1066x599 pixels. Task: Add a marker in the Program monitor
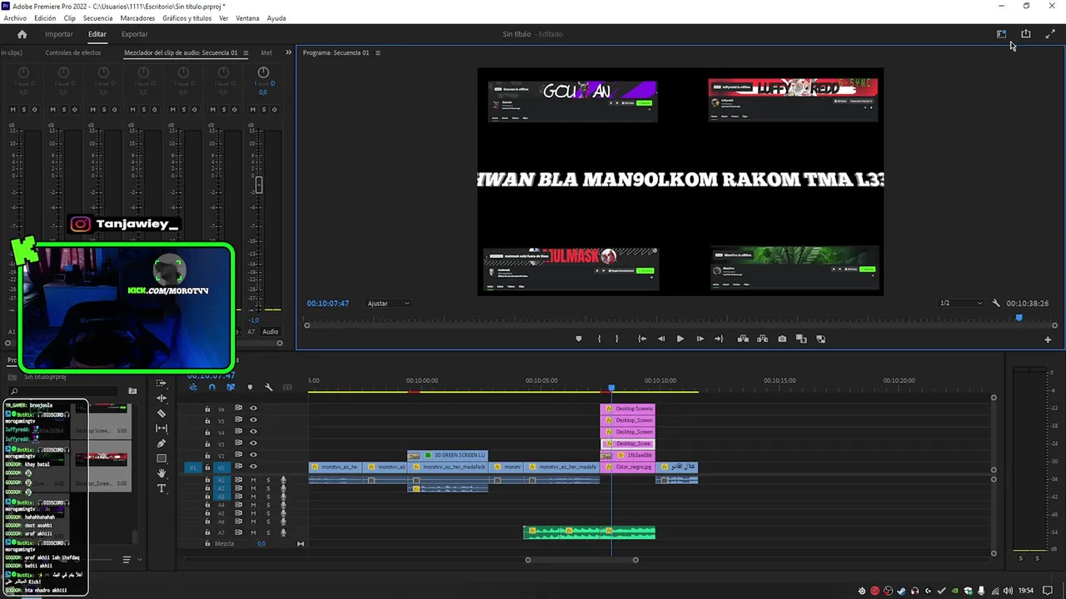(579, 339)
